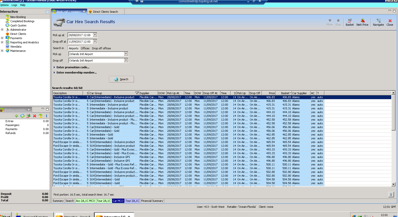Click the results scrollbar down arrow
398x217 pixels.
pos(393,184)
